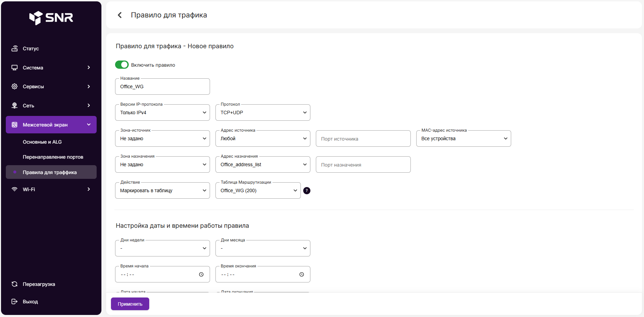Open the Адрес назначения dropdown
This screenshot has height=317, width=644.
pos(263,164)
